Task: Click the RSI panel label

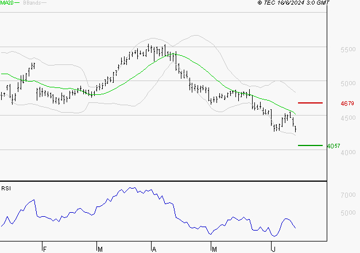Action: [x=6, y=189]
